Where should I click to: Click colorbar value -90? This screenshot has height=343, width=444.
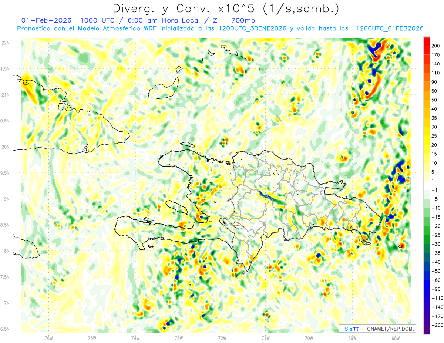[437, 289]
